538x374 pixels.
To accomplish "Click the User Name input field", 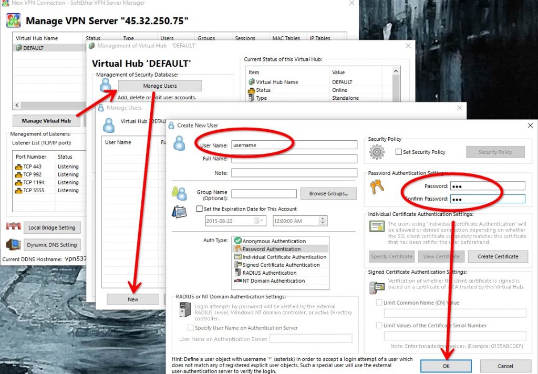I will [x=294, y=145].
